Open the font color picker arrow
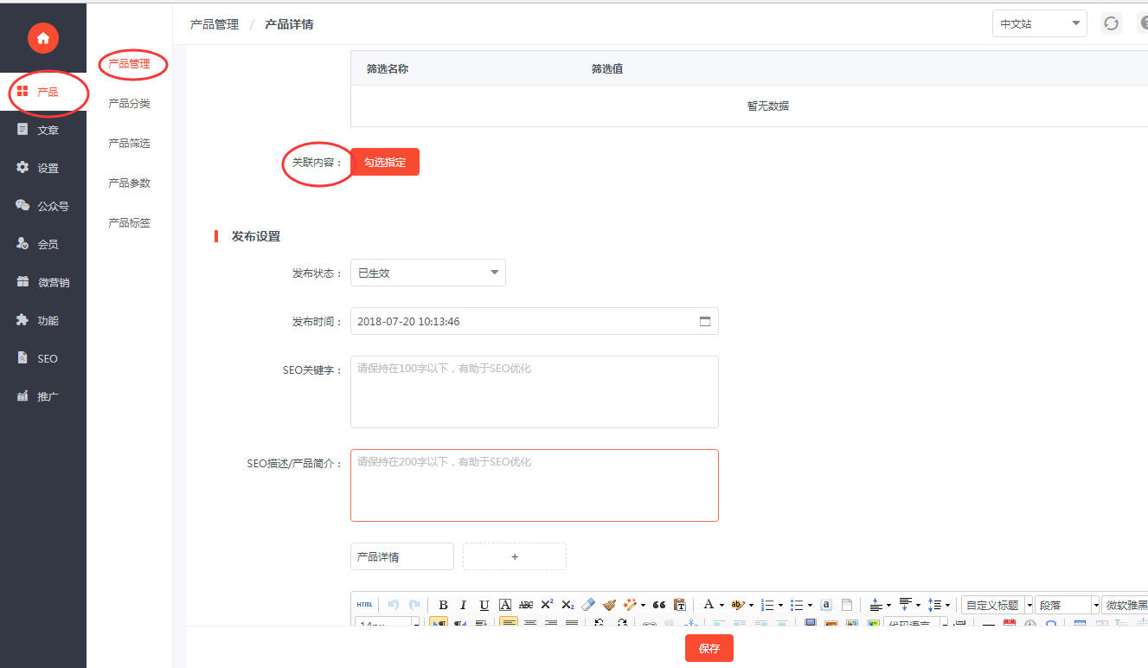1148x668 pixels. click(722, 605)
